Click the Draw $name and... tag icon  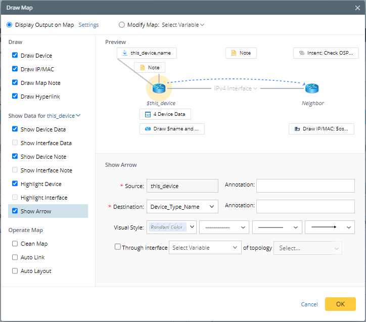pyautogui.click(x=148, y=129)
